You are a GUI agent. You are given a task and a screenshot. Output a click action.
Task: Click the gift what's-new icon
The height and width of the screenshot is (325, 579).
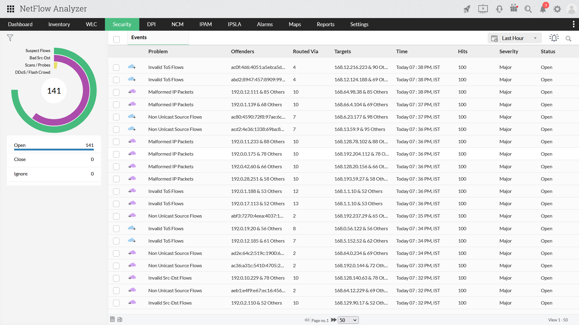(514, 8)
